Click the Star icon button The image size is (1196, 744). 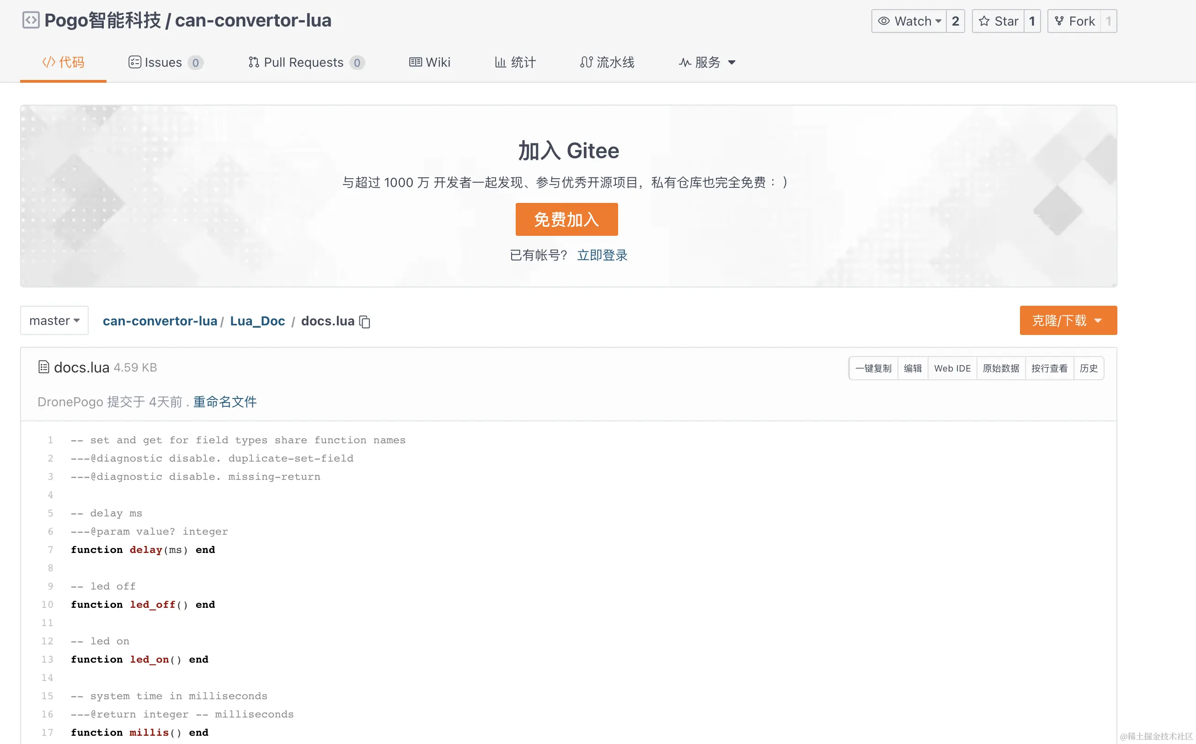998,21
